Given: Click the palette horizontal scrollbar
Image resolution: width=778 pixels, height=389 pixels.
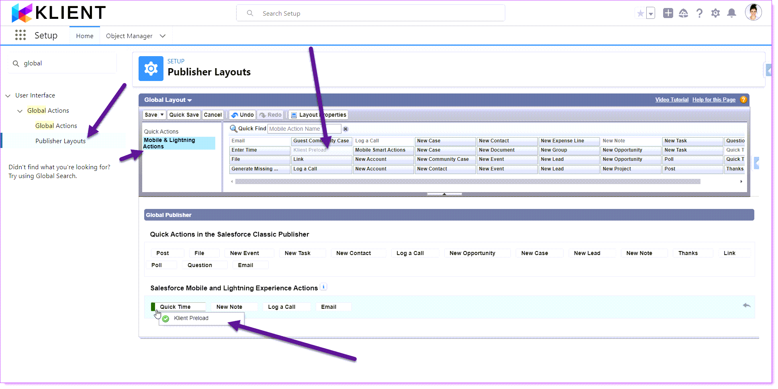Looking at the screenshot, I should click(468, 182).
